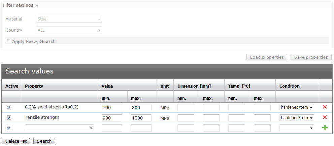Open the Material dropdown showing Steel
Image resolution: width=334 pixels, height=146 pixels.
(x=69, y=19)
